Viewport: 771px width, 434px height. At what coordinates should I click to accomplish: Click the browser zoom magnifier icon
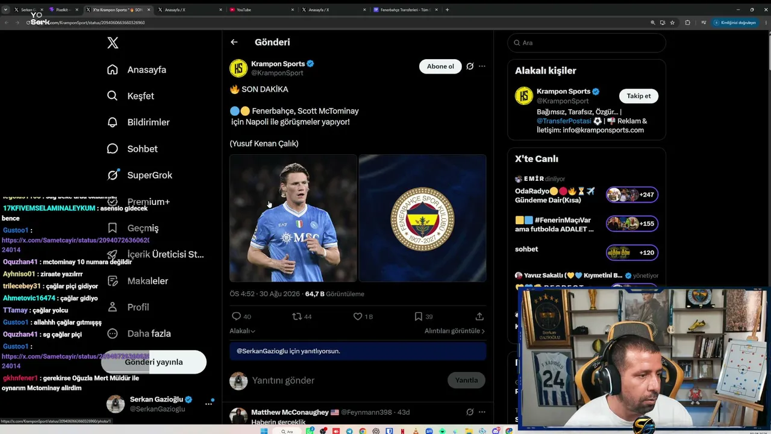(652, 22)
